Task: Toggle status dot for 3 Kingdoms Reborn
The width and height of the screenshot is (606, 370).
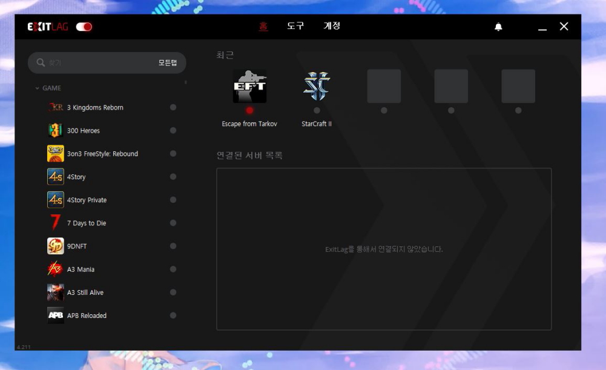Action: [173, 107]
